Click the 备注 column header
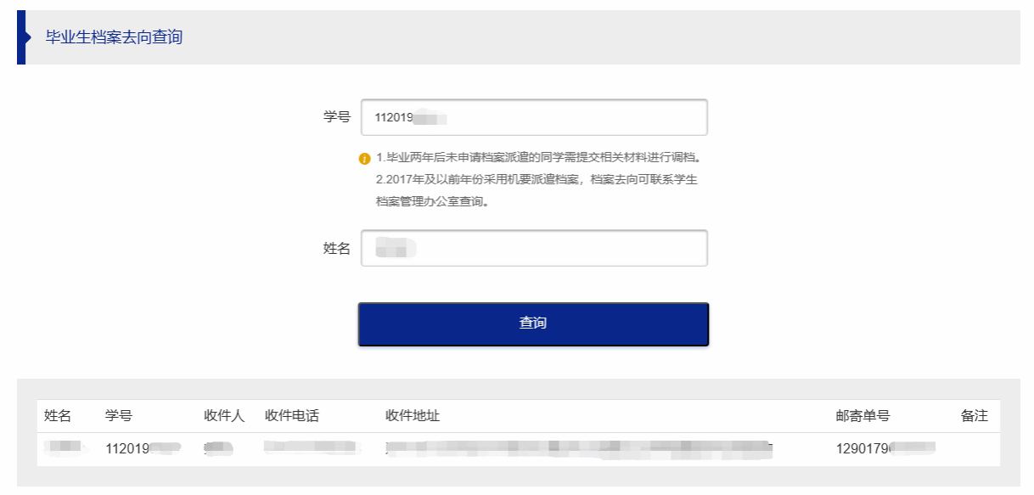 (975, 416)
